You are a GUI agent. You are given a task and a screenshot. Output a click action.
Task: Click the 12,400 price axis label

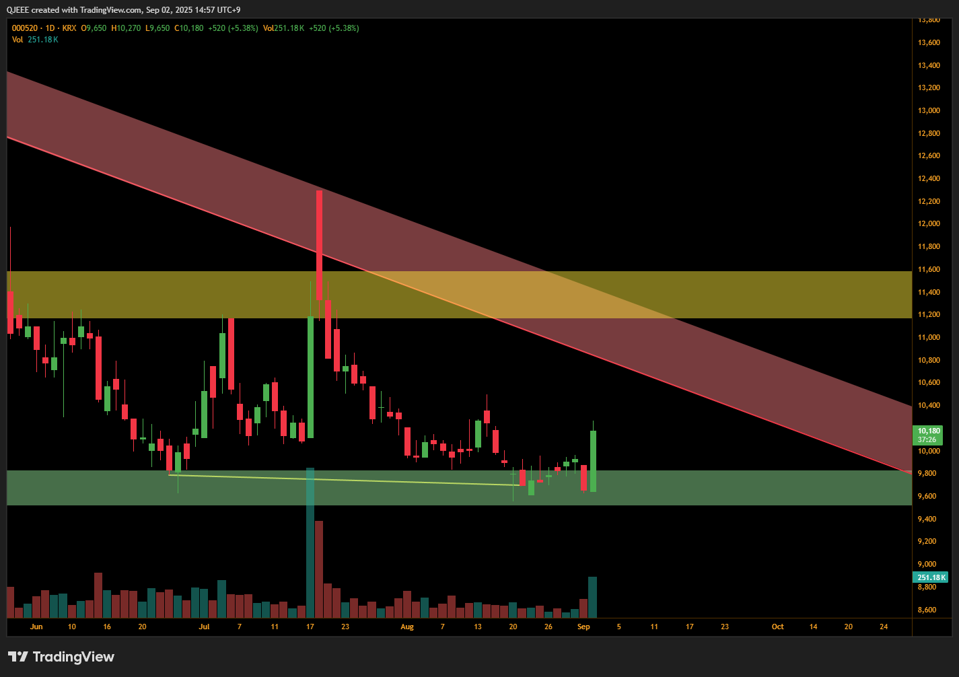coord(929,178)
